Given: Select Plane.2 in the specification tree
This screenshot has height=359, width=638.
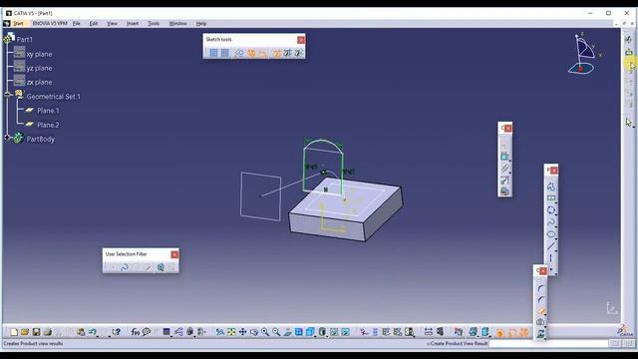Looking at the screenshot, I should (48, 125).
